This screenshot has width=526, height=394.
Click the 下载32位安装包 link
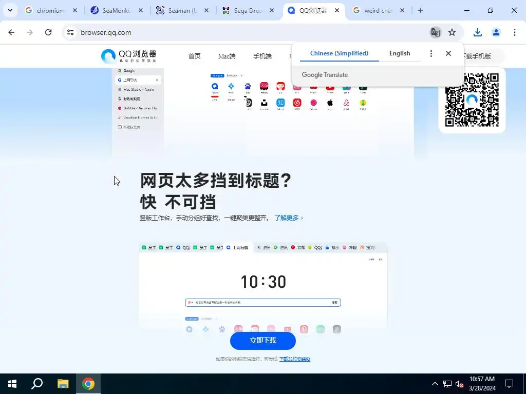point(294,359)
